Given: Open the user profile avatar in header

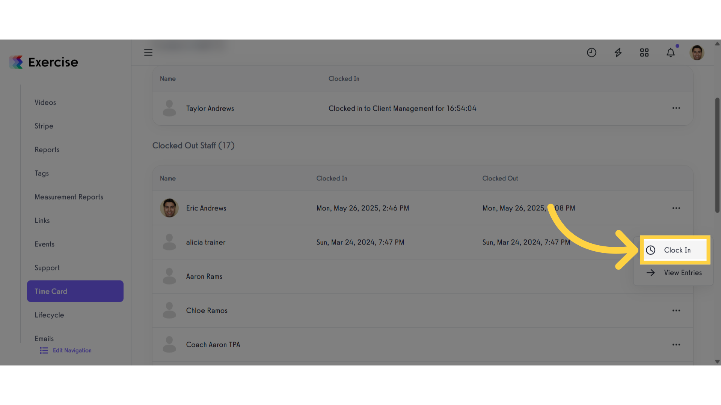Looking at the screenshot, I should [x=697, y=52].
